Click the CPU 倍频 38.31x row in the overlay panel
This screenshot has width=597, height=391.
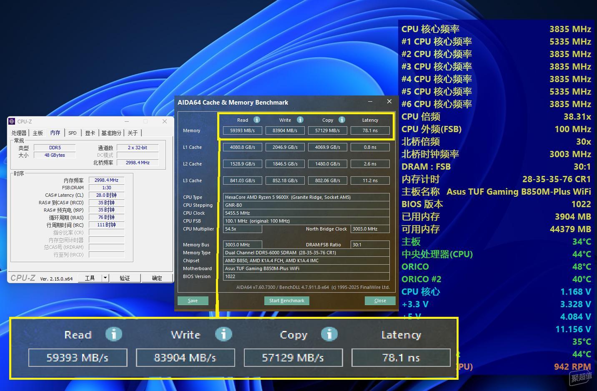pos(496,117)
